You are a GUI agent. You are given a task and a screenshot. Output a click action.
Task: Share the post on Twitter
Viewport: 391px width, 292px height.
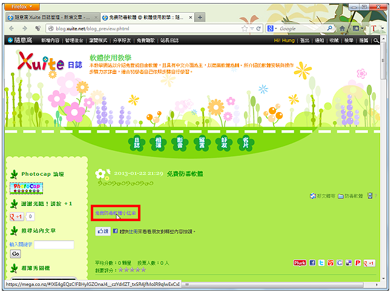pos(321,263)
